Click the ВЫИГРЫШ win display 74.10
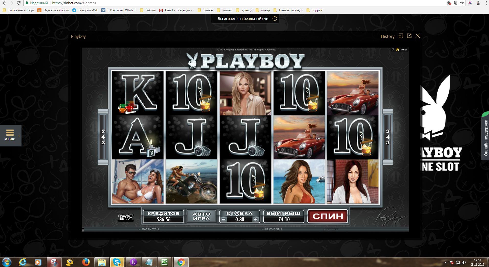The height and width of the screenshot is (267, 489). (284, 217)
